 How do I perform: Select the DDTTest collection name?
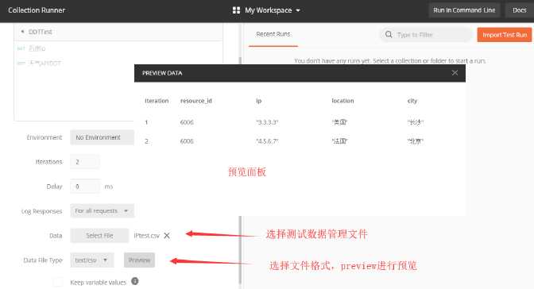[x=41, y=32]
